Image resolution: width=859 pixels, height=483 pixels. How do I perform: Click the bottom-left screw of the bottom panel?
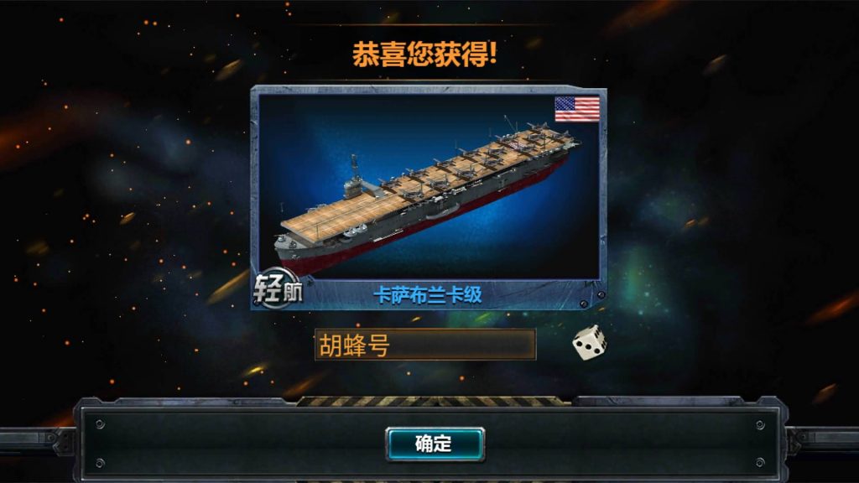pos(100,463)
